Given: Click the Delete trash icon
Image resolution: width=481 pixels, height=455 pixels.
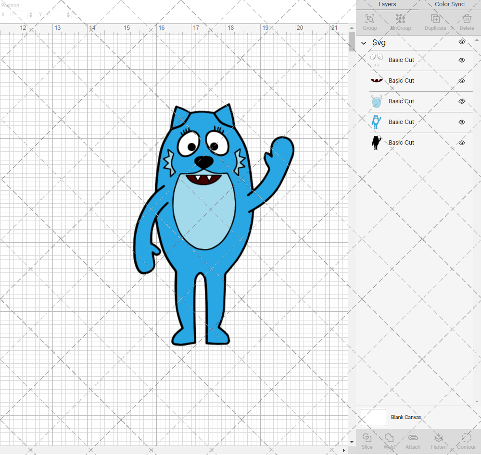Looking at the screenshot, I should point(467,19).
